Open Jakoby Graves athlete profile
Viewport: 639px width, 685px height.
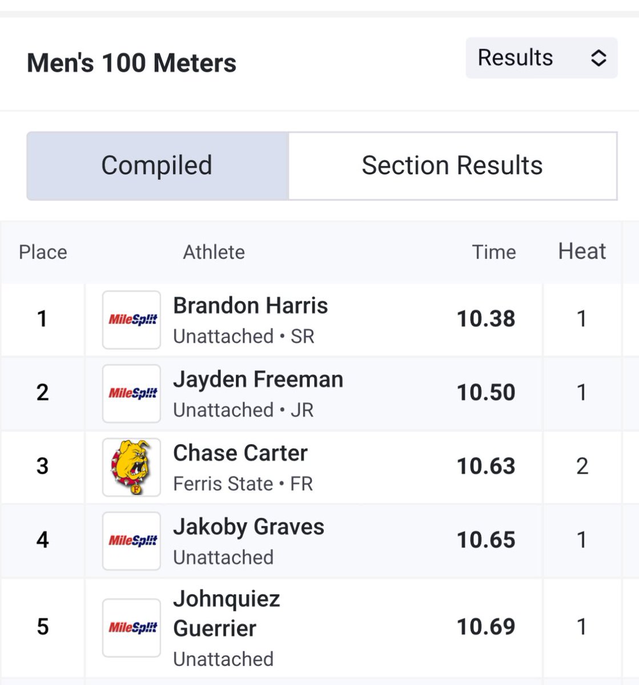248,527
